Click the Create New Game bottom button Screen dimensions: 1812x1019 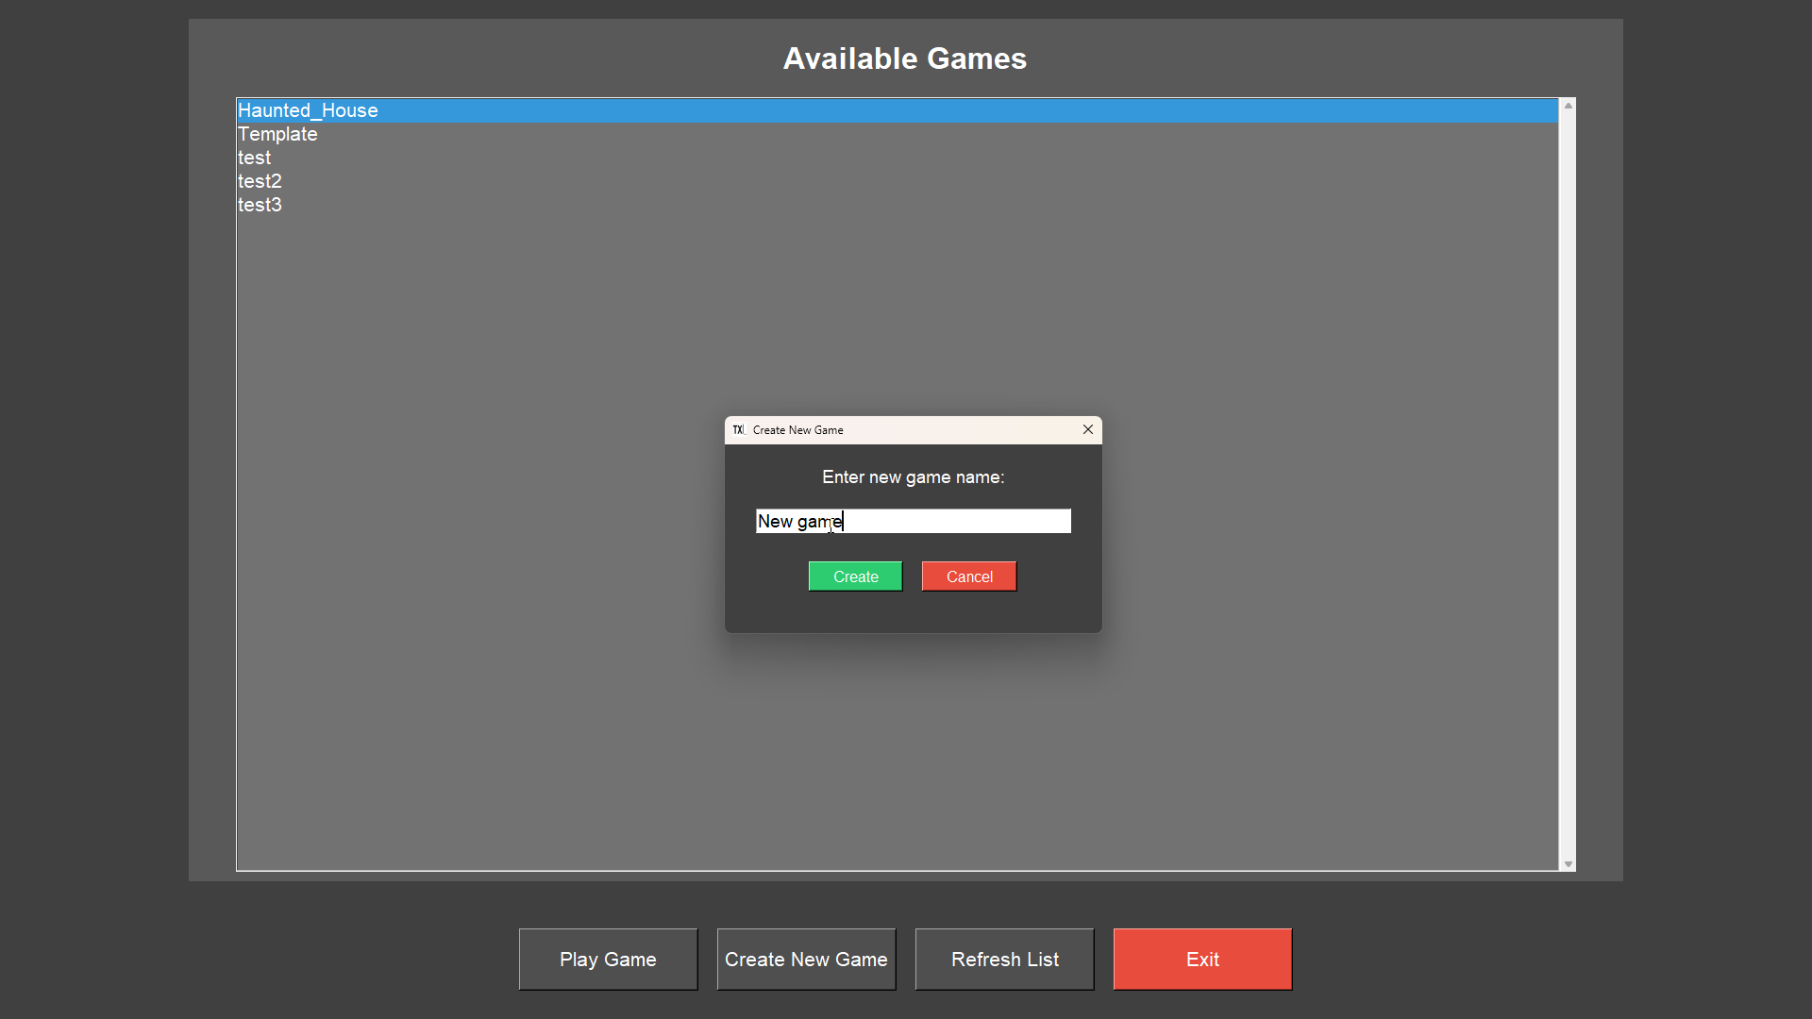(806, 960)
